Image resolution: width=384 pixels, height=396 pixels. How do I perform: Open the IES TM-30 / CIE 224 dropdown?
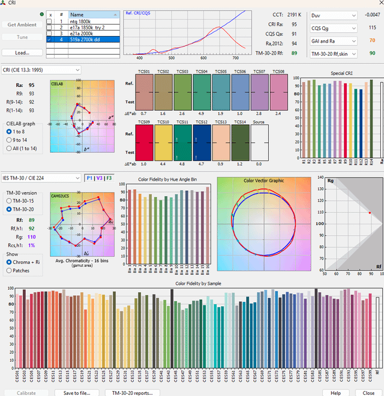pos(41,178)
